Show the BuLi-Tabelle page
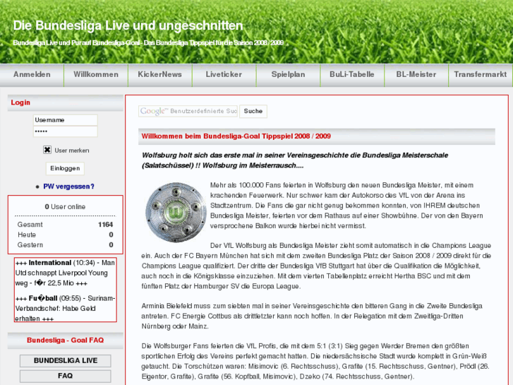 pyautogui.click(x=352, y=75)
